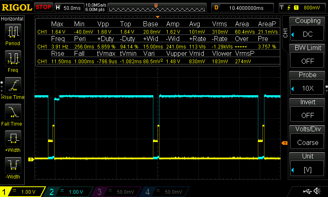
Task: Click the Horizontal menu title
Action: point(12,18)
